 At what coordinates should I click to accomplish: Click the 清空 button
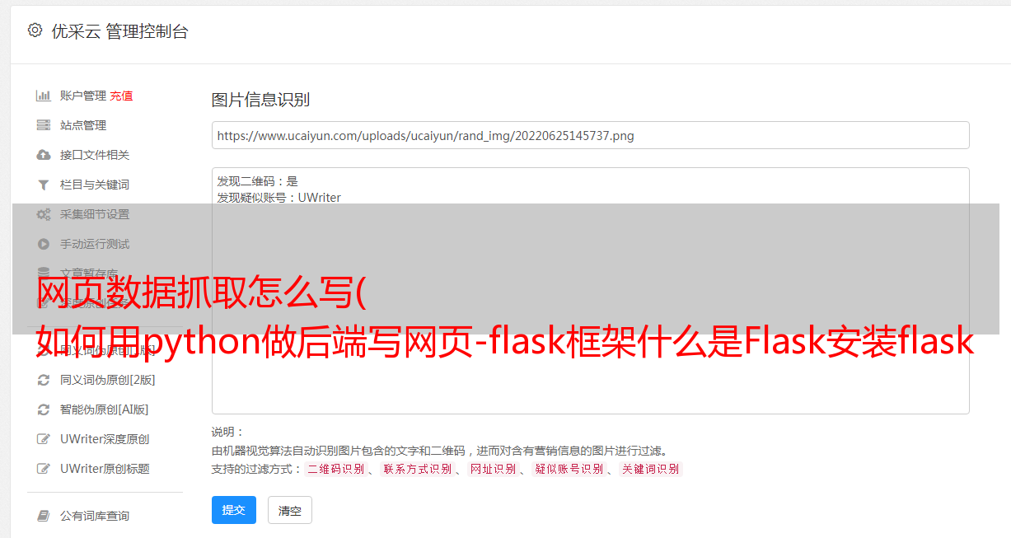click(290, 510)
